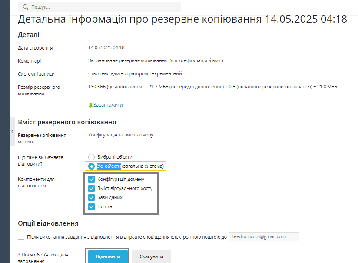Click the Конфігурація домену label
The width and height of the screenshot is (358, 263).
(120, 180)
